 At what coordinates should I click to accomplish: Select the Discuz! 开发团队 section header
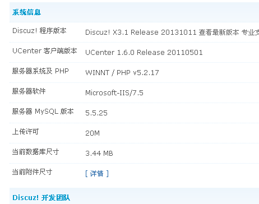coord(41,198)
